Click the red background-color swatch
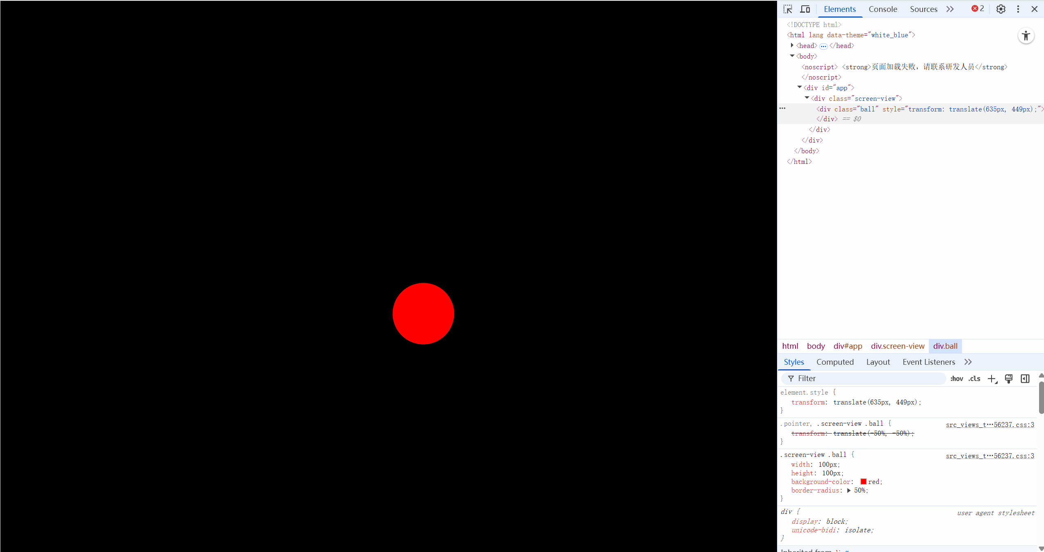This screenshot has height=552, width=1044. click(863, 482)
